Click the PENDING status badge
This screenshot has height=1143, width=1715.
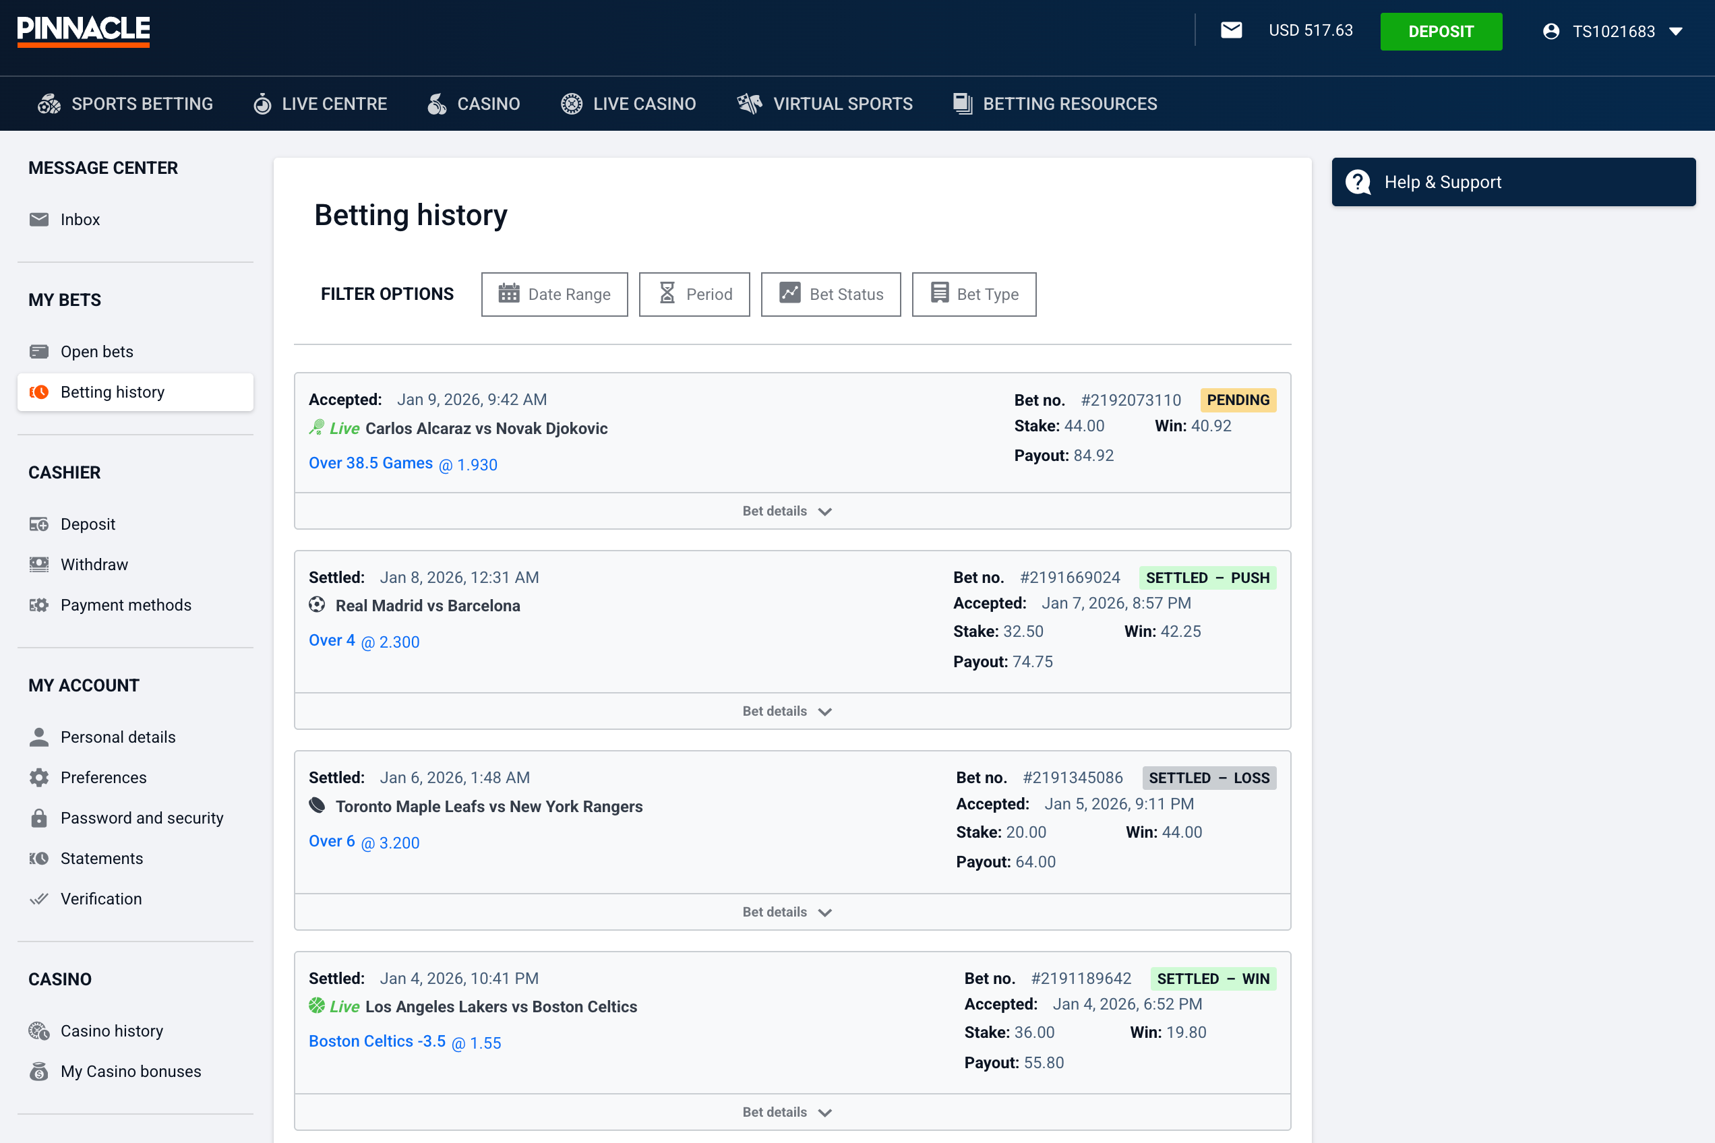(x=1238, y=400)
